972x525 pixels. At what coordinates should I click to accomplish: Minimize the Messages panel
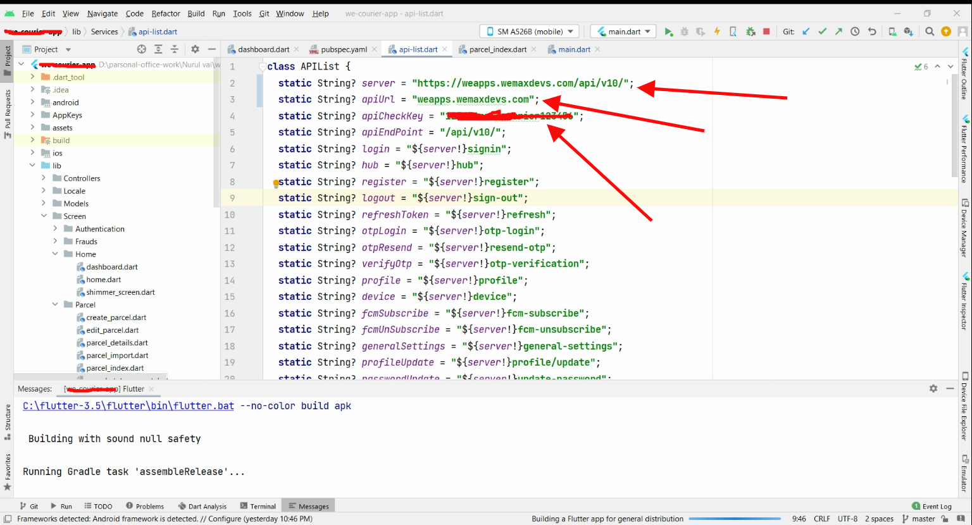click(950, 388)
